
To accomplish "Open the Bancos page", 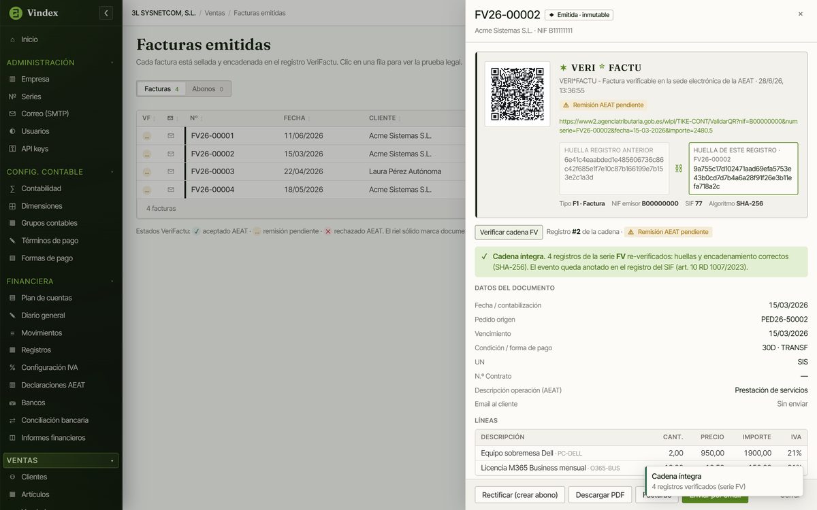I will 33,403.
